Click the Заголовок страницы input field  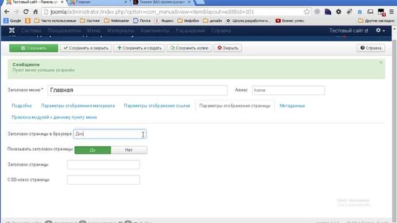pos(104,165)
